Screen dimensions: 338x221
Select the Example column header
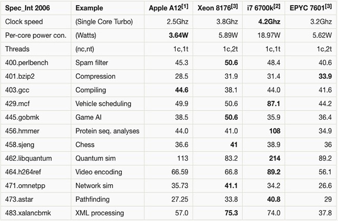tap(89, 9)
